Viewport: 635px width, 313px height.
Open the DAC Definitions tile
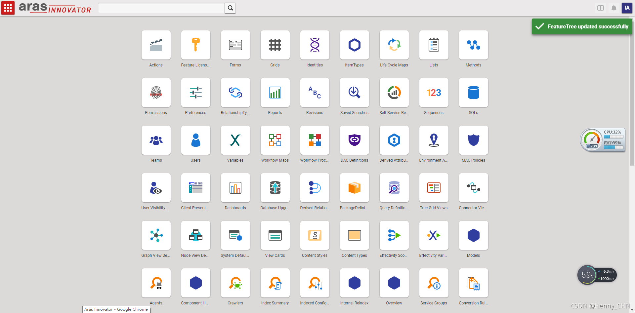coord(355,140)
